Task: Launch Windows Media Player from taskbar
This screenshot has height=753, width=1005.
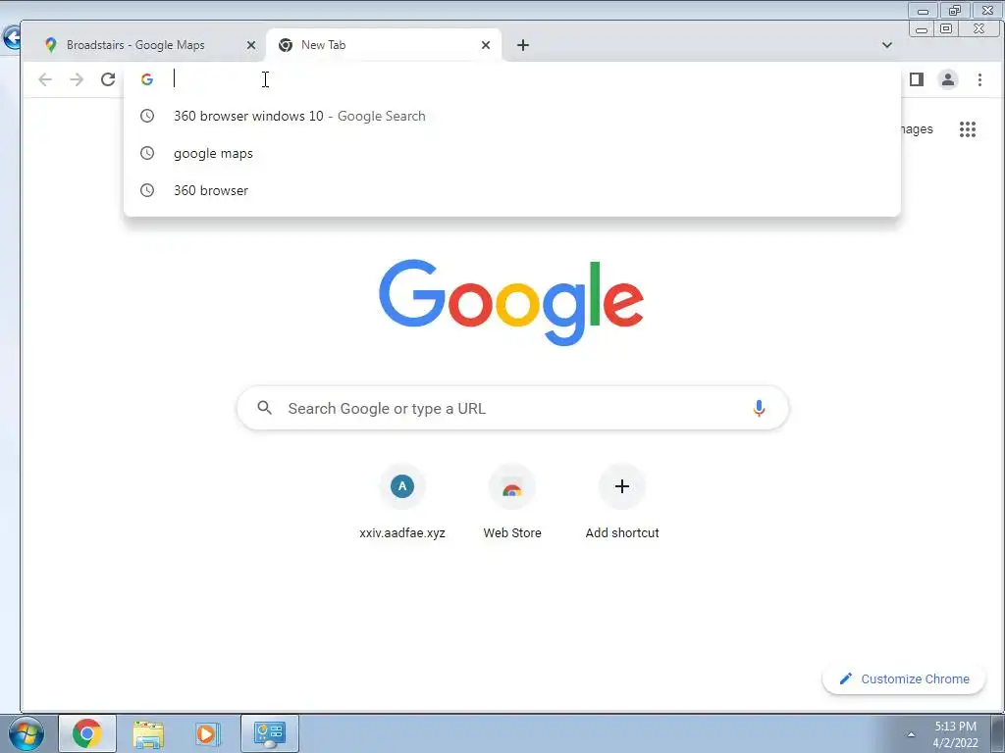Action: 207,733
